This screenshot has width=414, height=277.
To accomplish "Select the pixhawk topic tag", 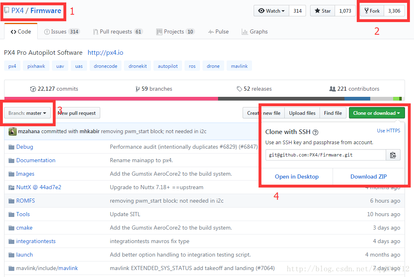I will [x=36, y=66].
